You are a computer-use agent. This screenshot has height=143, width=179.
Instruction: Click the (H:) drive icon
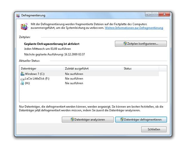click(22, 84)
